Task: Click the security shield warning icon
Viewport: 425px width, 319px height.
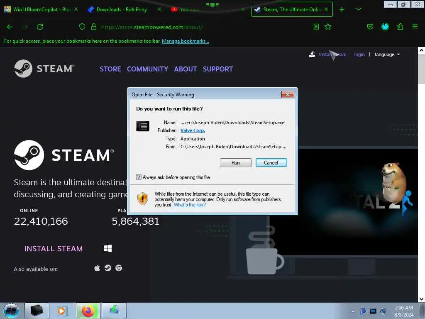Action: [x=143, y=199]
